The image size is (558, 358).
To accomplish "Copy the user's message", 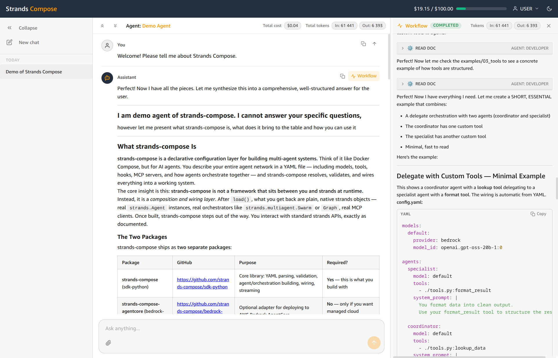I will [363, 44].
